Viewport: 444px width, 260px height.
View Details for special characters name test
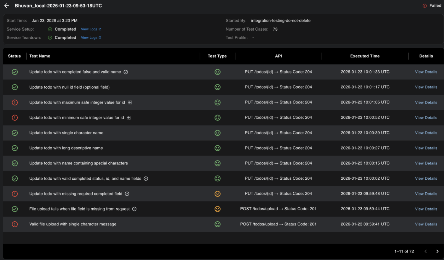(x=426, y=163)
